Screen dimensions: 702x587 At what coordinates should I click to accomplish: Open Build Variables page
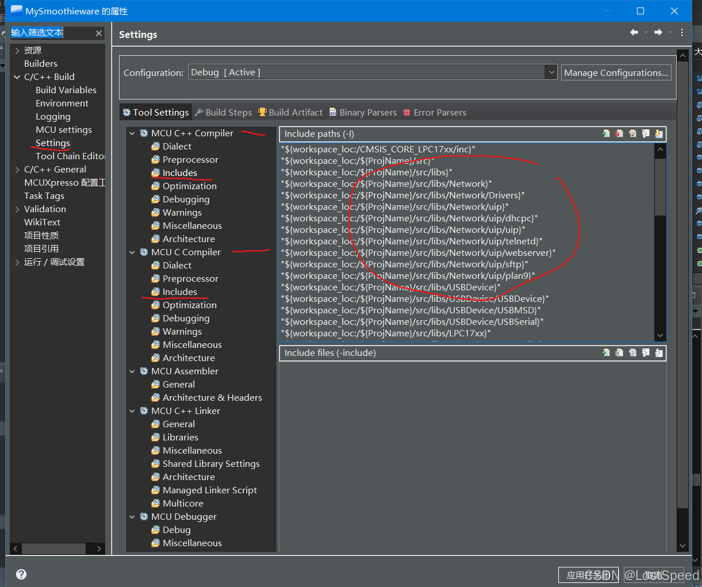point(66,90)
